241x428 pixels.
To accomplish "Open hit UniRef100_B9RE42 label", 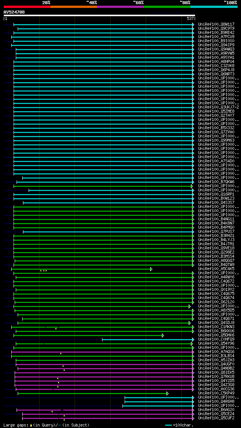I will point(216,32).
